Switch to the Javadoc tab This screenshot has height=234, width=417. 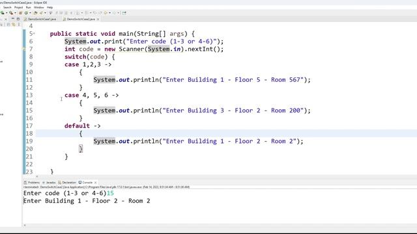click(49, 183)
